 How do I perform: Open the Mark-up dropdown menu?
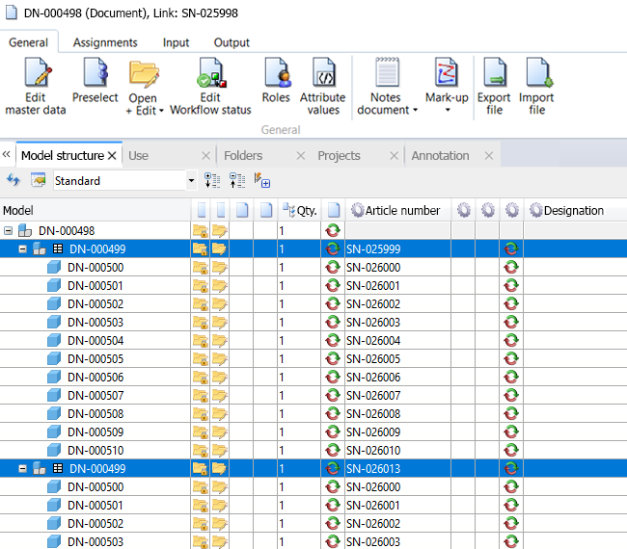tap(447, 110)
